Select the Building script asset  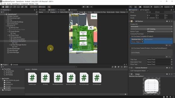[45, 78]
